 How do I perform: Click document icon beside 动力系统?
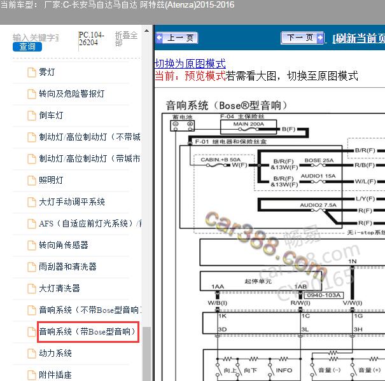pos(31,354)
